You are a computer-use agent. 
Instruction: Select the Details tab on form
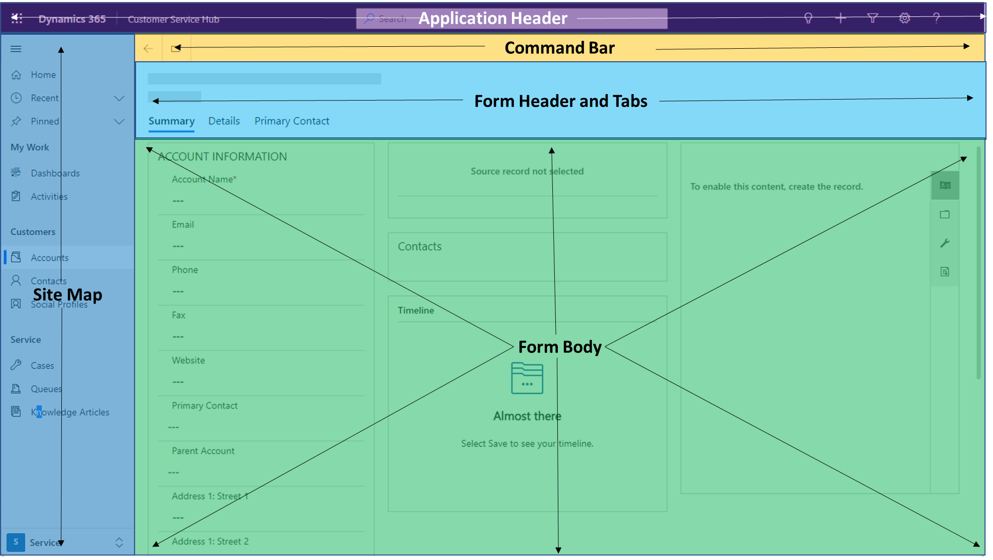pyautogui.click(x=224, y=120)
